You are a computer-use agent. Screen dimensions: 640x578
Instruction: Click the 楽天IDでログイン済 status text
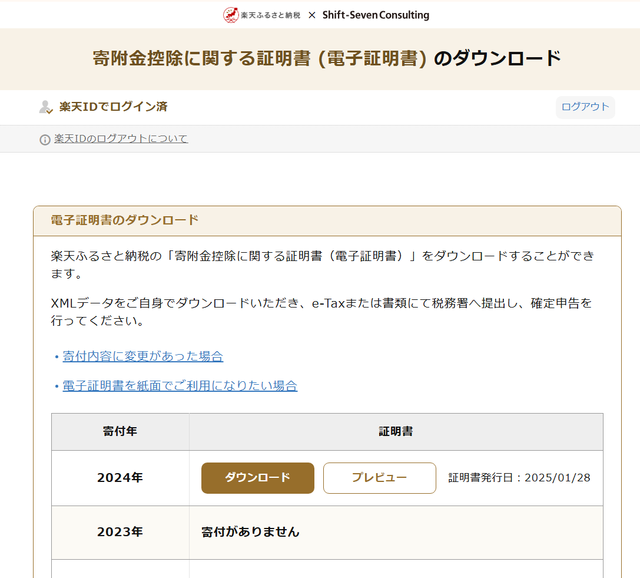point(113,107)
